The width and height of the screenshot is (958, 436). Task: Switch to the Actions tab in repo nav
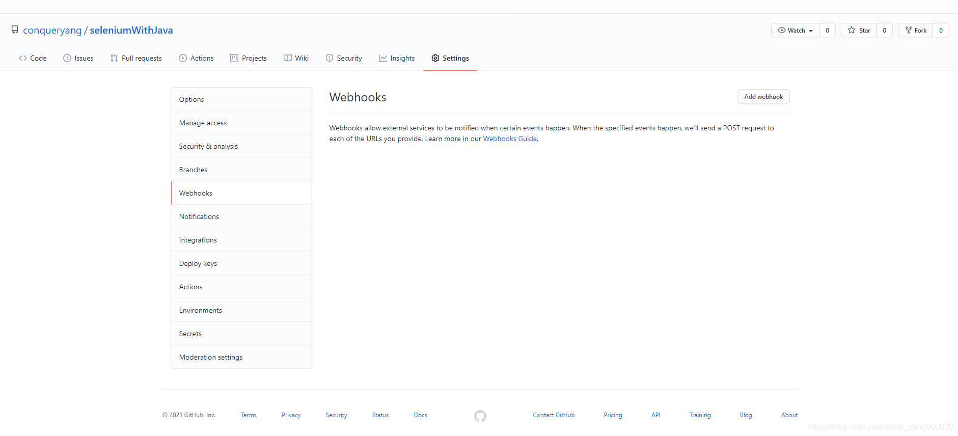click(196, 58)
